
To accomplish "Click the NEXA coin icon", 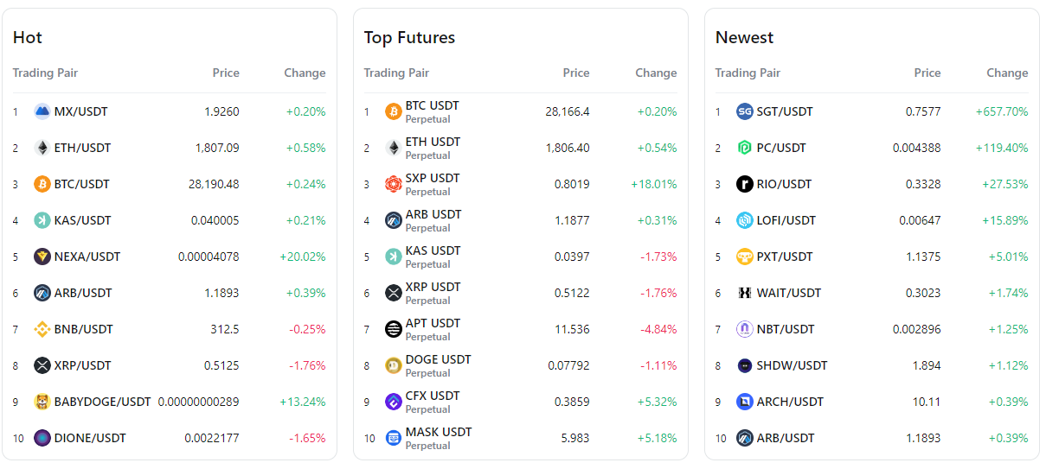I will [42, 257].
